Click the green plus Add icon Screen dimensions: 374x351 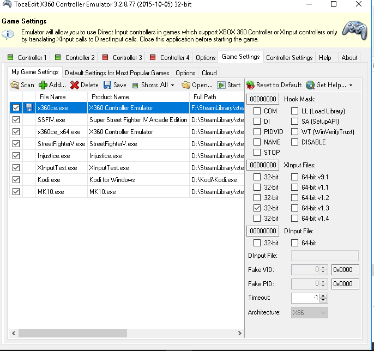pos(43,85)
